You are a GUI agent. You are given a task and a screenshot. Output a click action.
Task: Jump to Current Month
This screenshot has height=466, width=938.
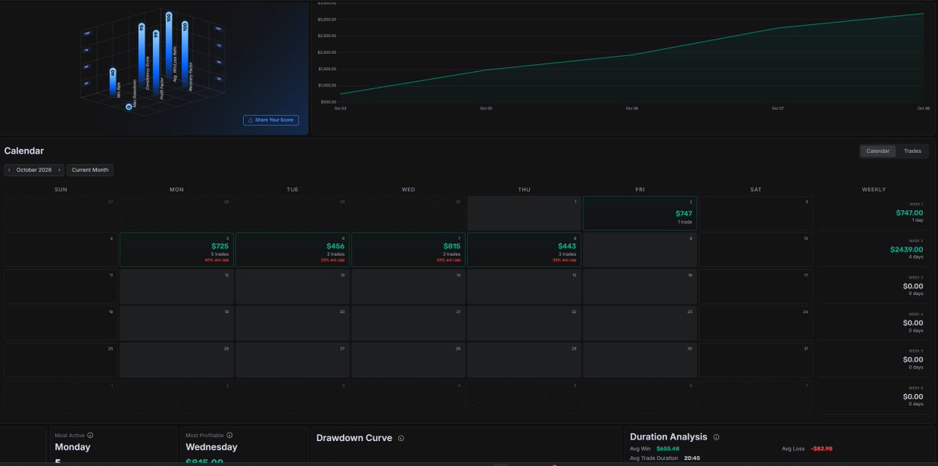tap(90, 169)
